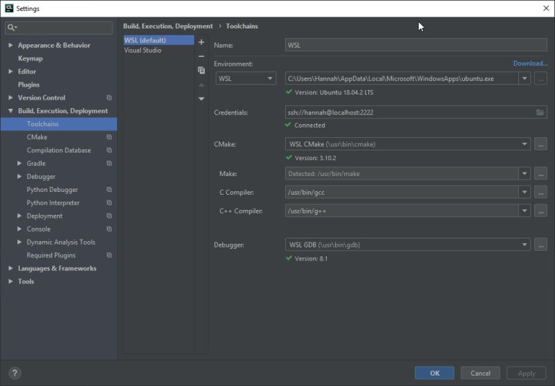Click the Cancel button

click(x=480, y=373)
